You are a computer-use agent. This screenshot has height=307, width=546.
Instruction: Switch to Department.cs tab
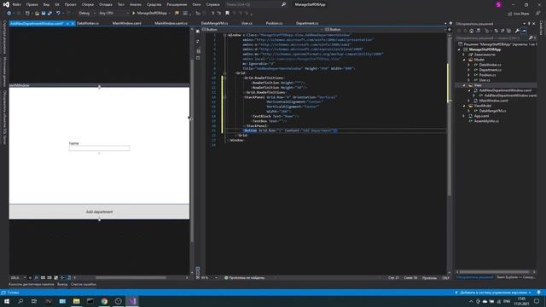tap(307, 23)
